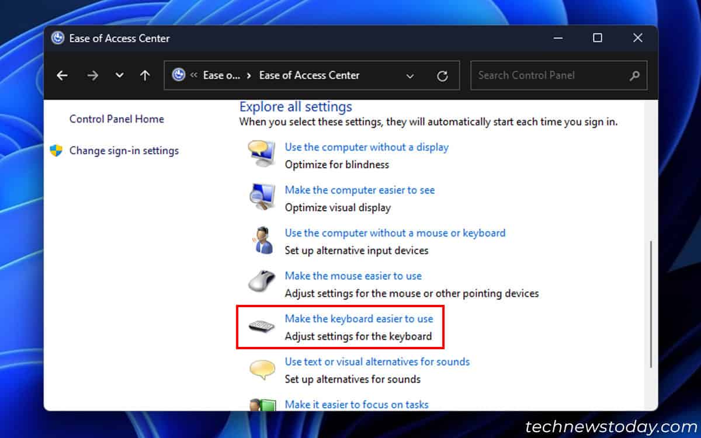Open 'Use the computer without a mouse or keyboard'
The width and height of the screenshot is (701, 438).
tap(395, 233)
